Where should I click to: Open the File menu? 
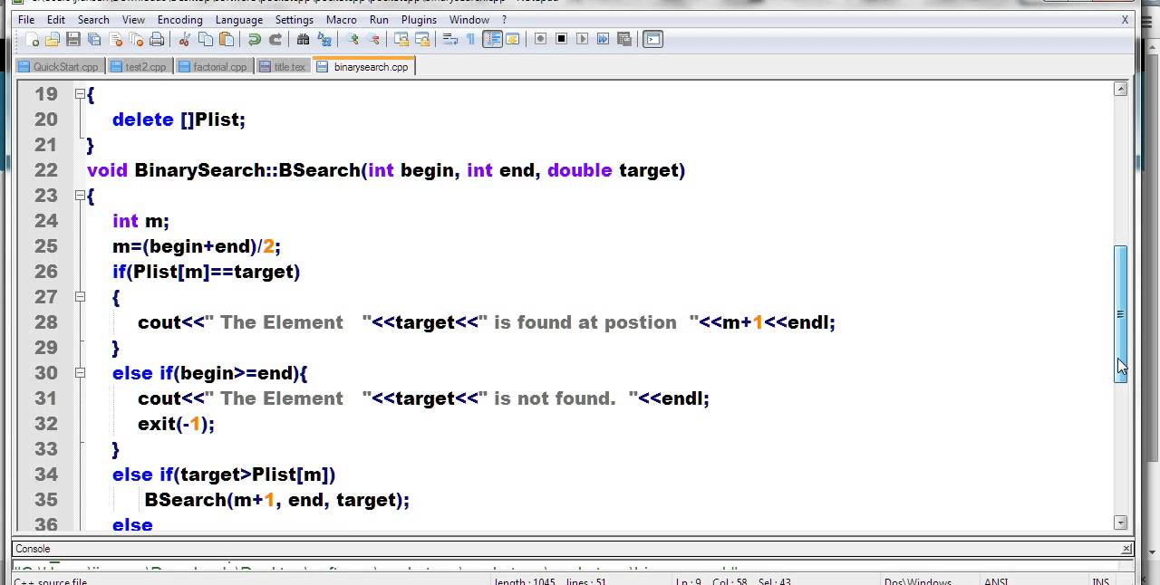(26, 19)
